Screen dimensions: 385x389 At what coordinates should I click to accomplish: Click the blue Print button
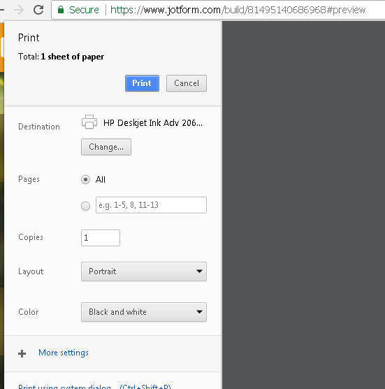click(142, 83)
